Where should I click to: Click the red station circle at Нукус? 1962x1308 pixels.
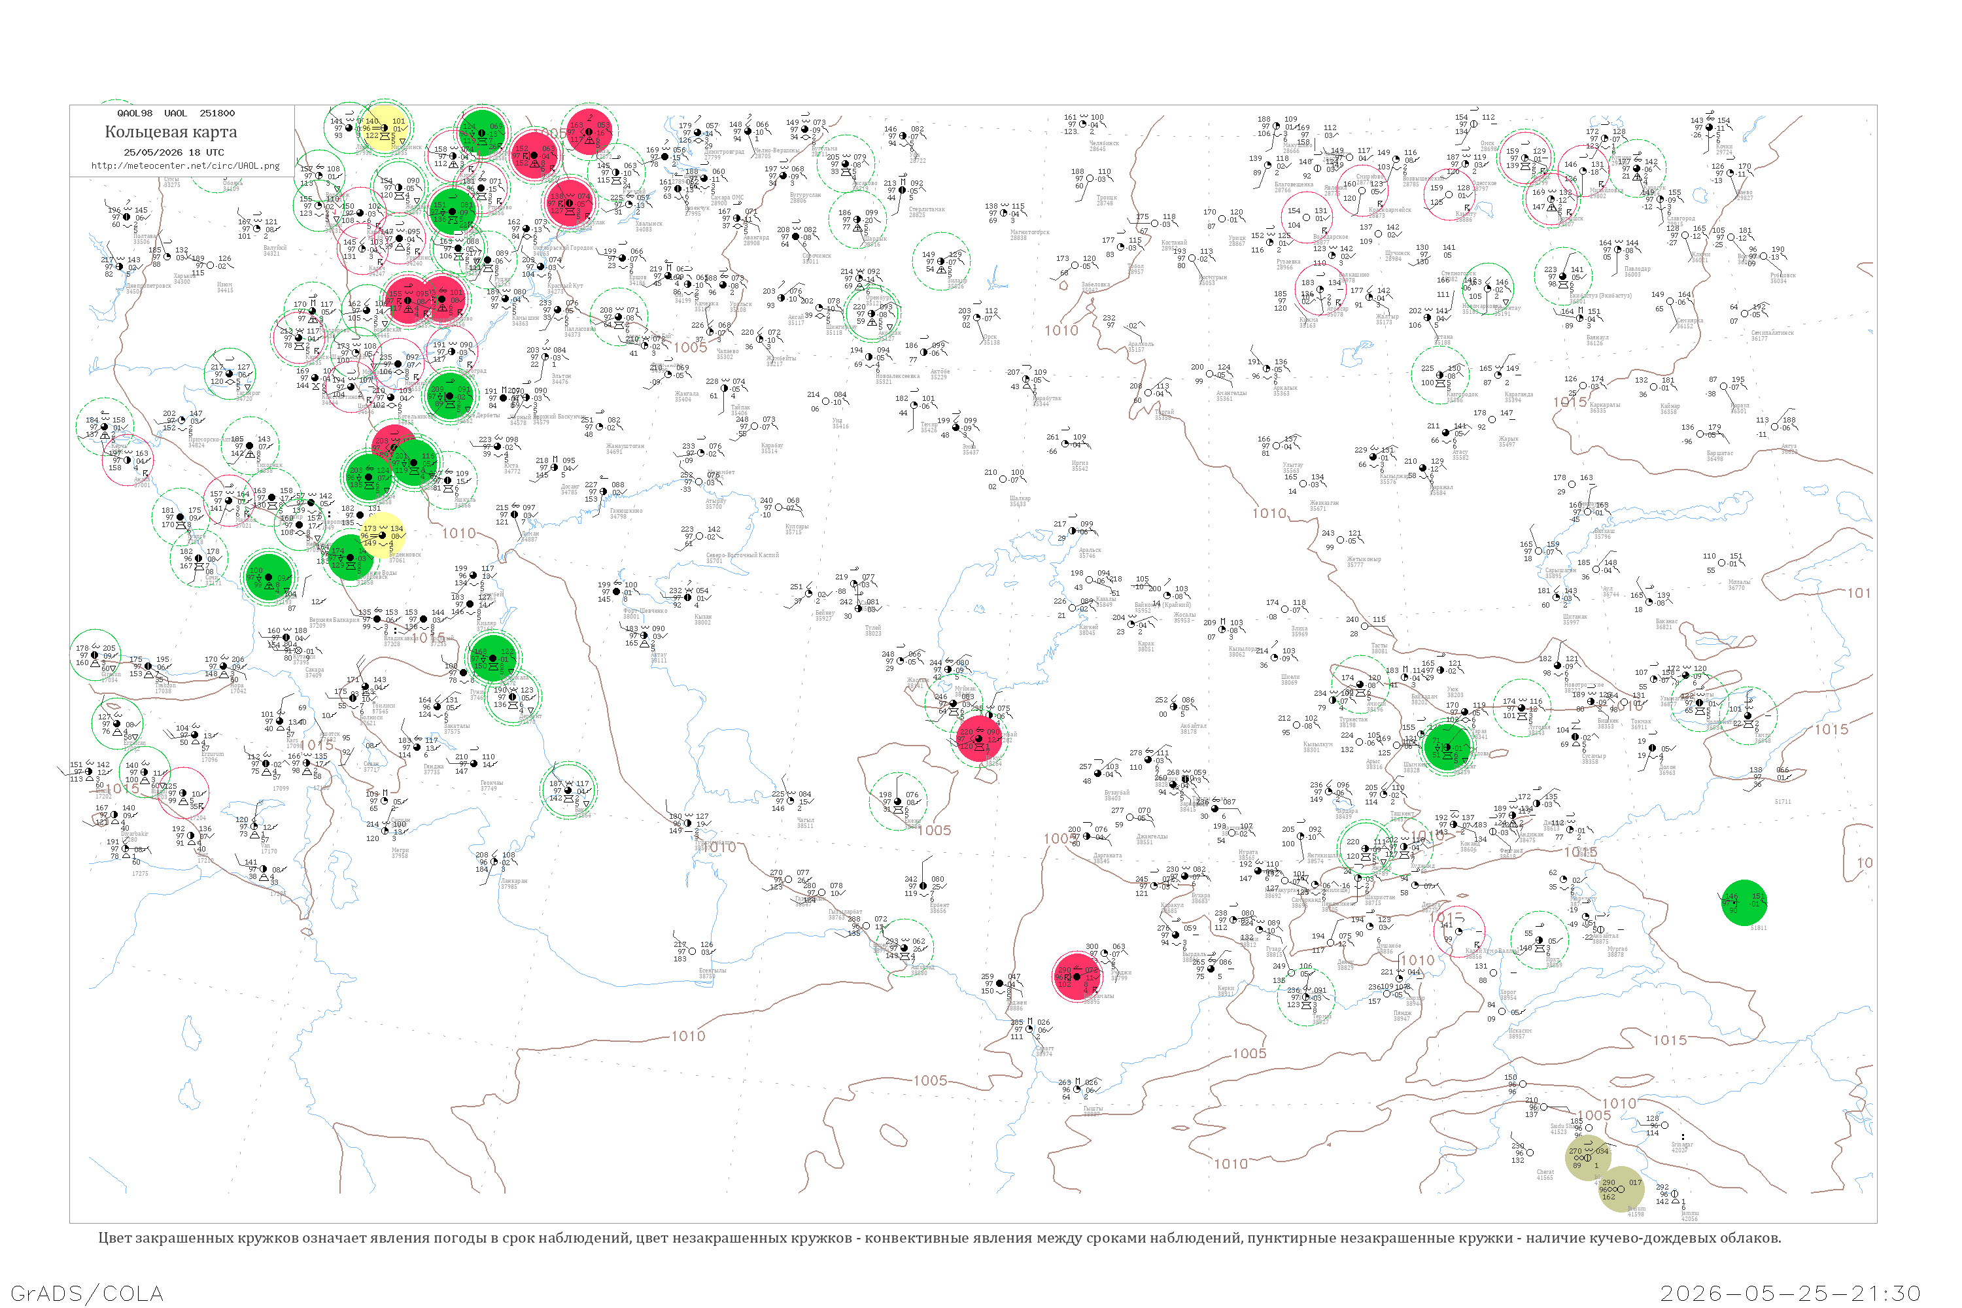click(978, 738)
